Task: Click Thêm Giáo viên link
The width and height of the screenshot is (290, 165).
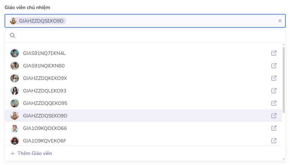Action: click(x=35, y=153)
